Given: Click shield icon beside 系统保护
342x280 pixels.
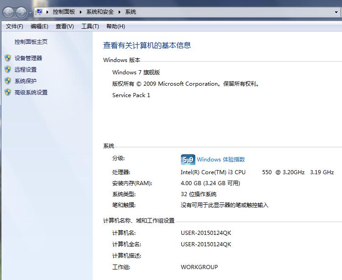Looking at the screenshot, I should click(x=8, y=81).
